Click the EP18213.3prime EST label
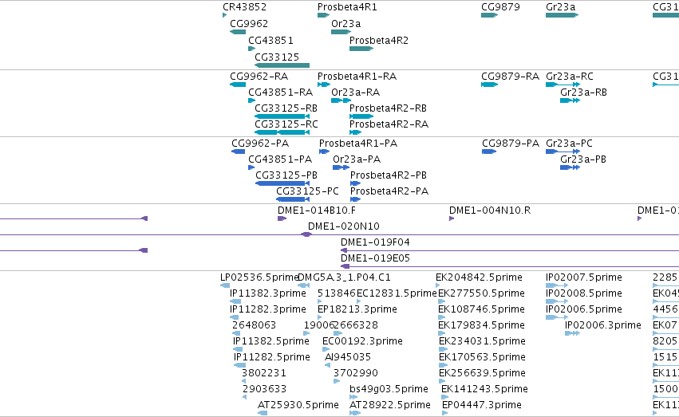 357,309
